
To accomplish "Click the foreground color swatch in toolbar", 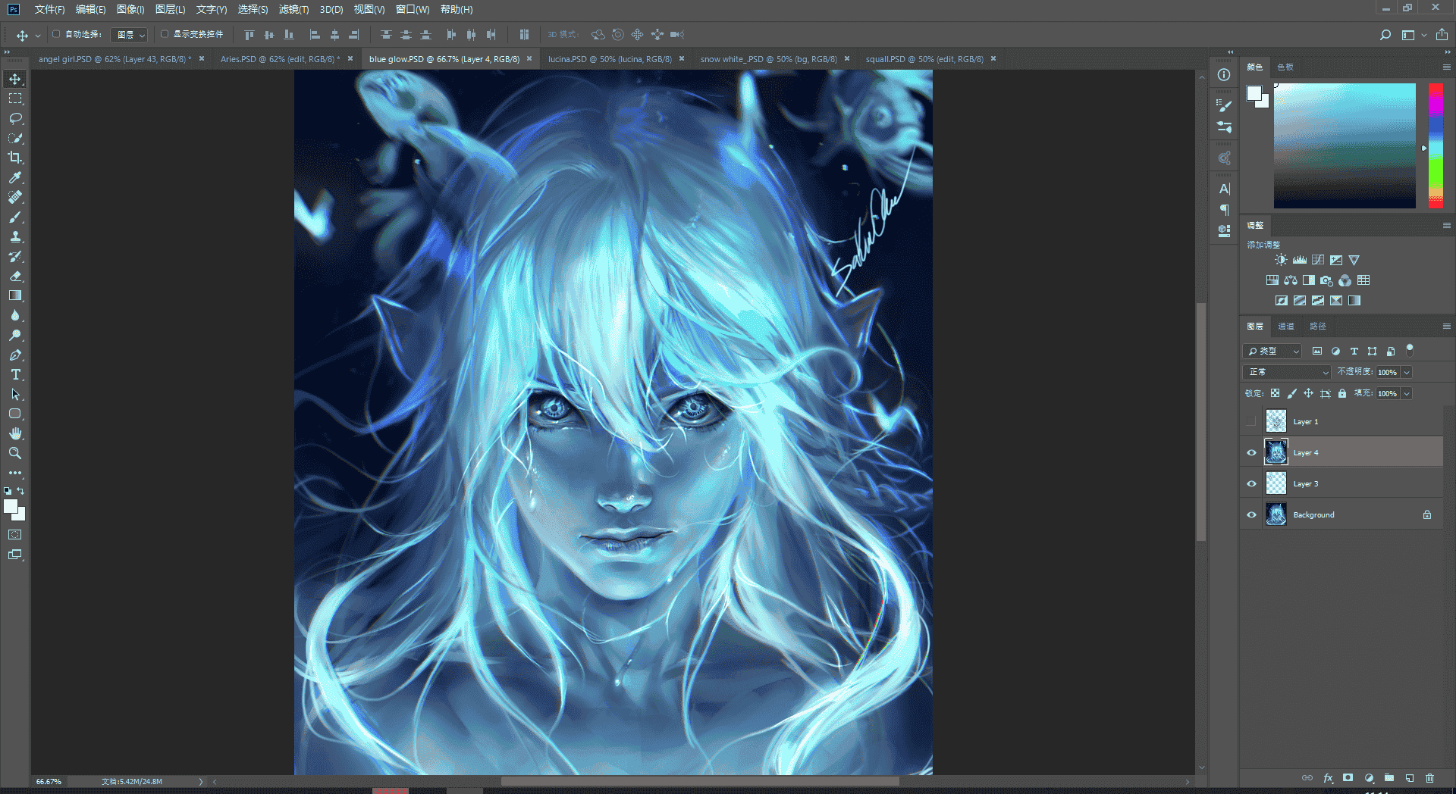I will point(11,508).
